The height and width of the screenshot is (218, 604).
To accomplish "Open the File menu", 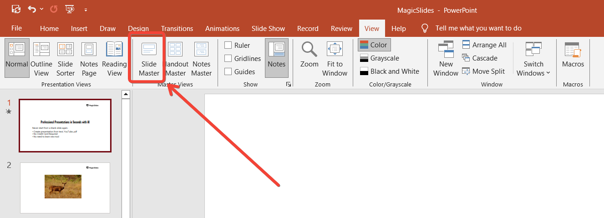I will (x=16, y=28).
